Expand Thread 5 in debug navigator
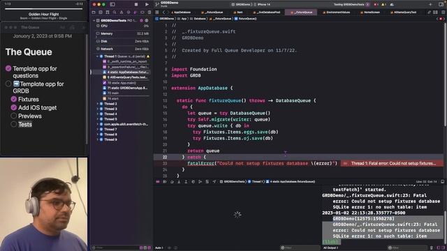The image size is (447, 251). pyautogui.click(x=98, y=119)
